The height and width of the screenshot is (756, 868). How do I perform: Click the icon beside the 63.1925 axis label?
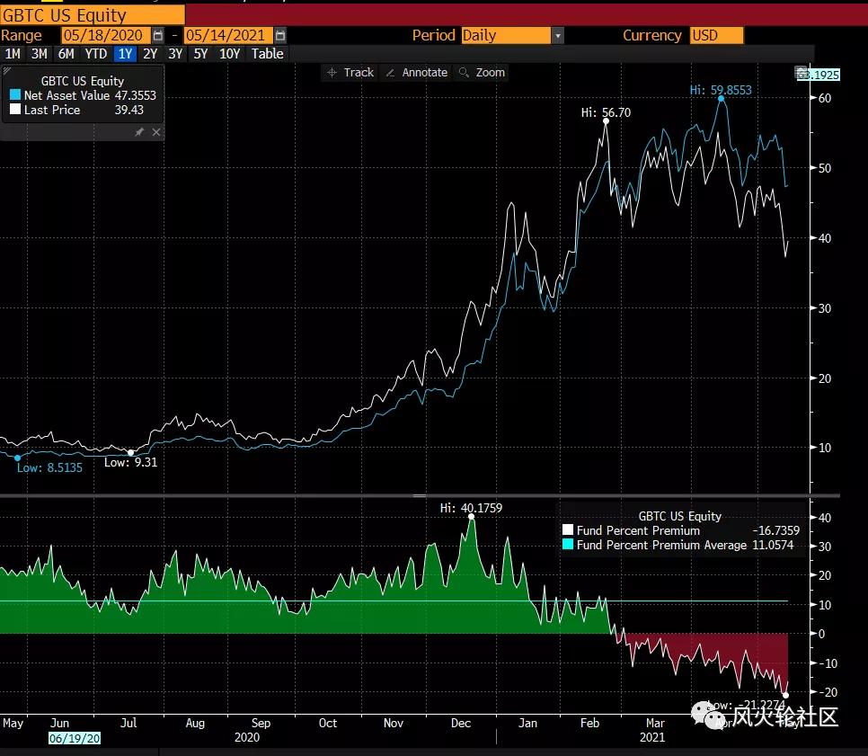(x=800, y=74)
